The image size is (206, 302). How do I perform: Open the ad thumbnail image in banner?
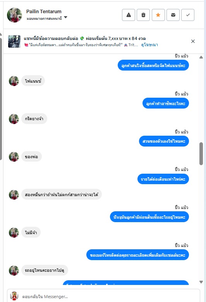[x=14, y=41]
